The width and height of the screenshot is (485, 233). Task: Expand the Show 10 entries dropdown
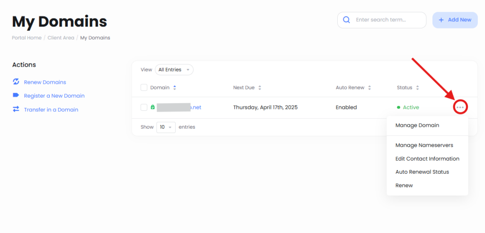click(166, 127)
